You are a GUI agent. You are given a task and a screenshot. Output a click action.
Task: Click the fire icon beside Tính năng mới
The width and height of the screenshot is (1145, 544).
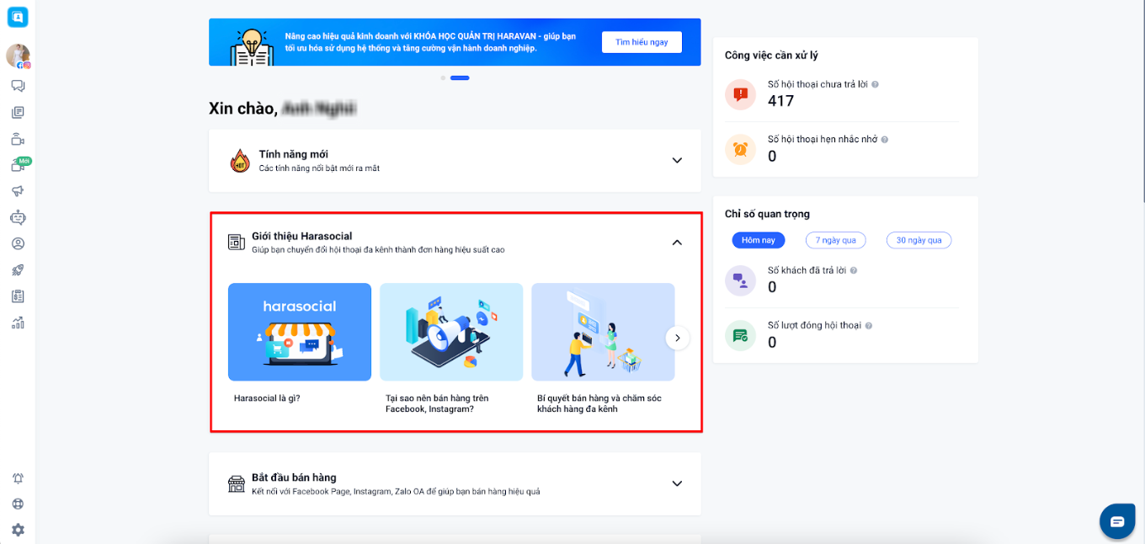[x=240, y=160]
